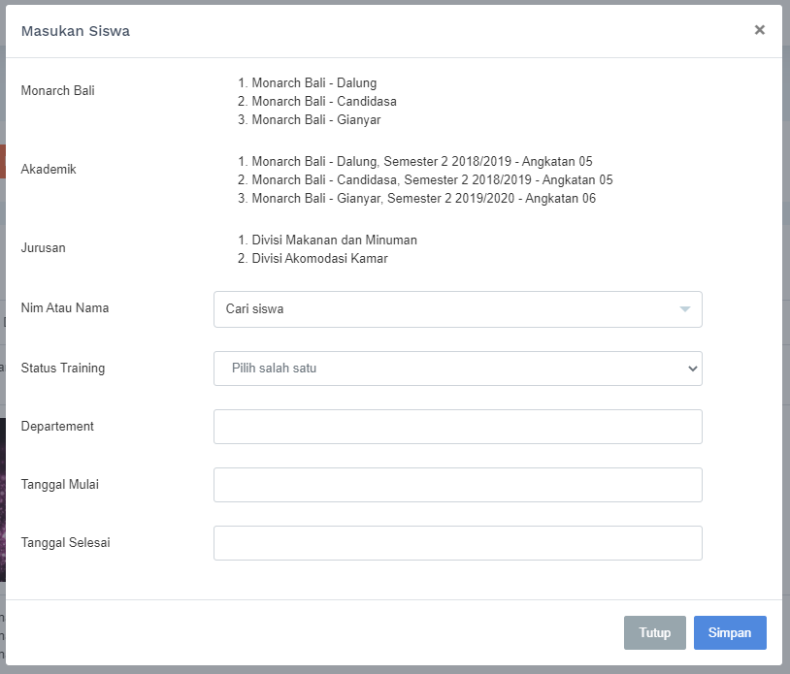
Task: Click the 'Departement' label
Action: coord(57,427)
